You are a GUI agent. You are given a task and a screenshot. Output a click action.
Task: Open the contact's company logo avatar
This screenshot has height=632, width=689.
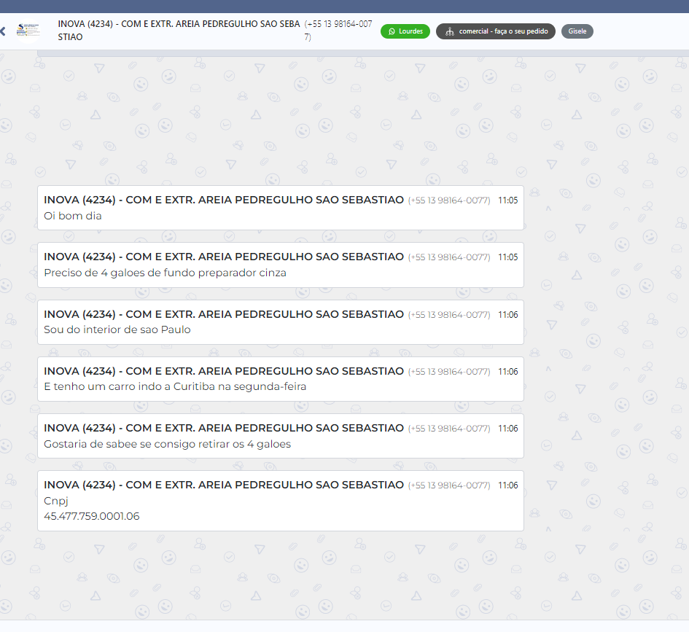tap(29, 31)
